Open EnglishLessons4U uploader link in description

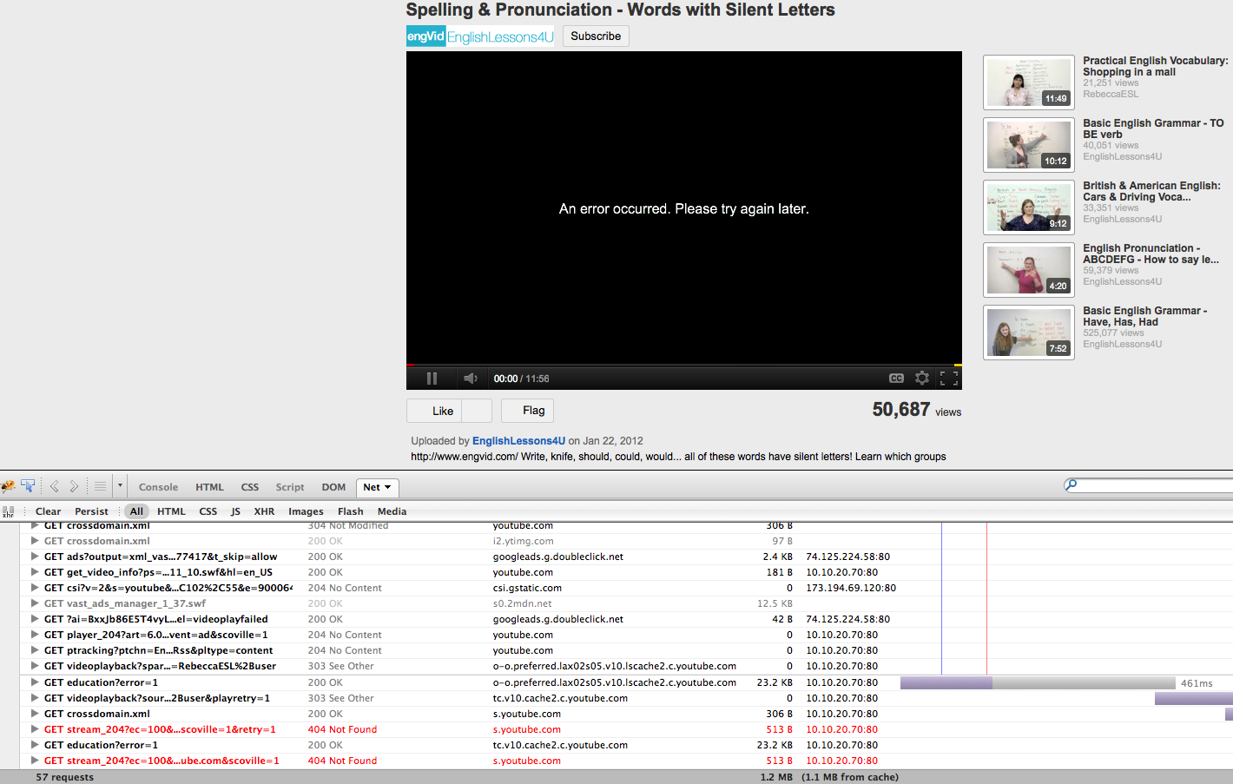click(518, 441)
